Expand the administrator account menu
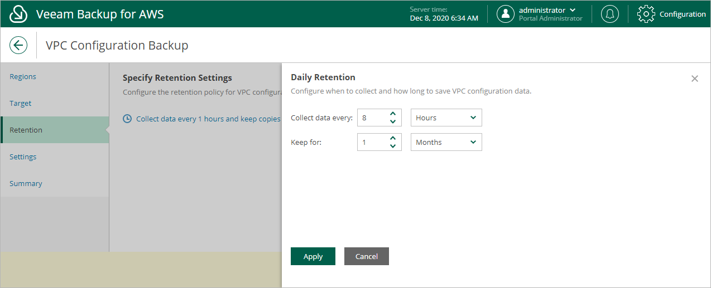Viewport: 711px width, 288px height. click(573, 10)
